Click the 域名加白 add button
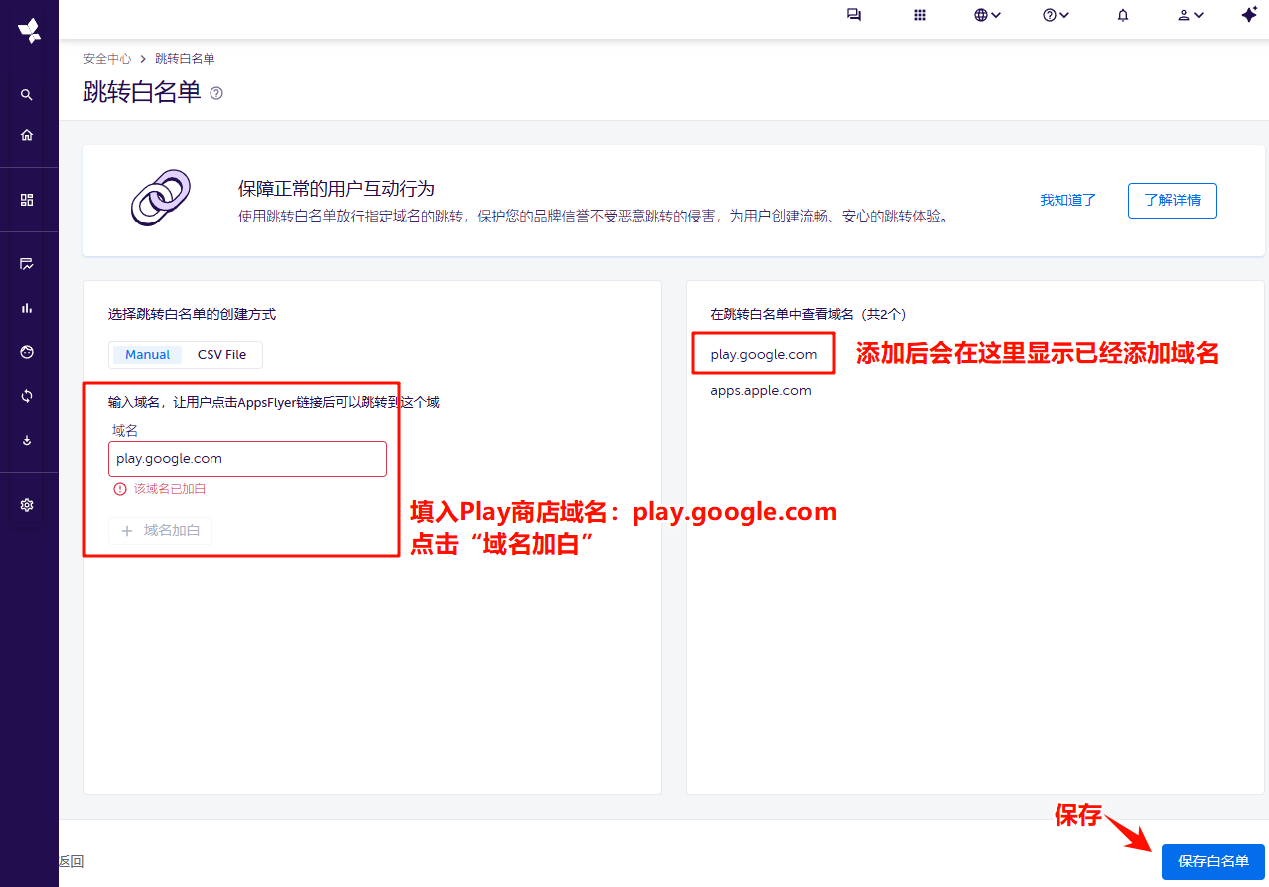 pos(160,531)
